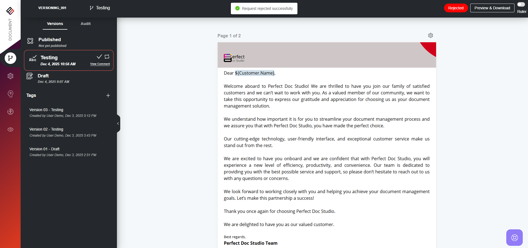This screenshot has width=528, height=248.
Task: Approve the Testing version with checkmark icon
Action: point(99,57)
